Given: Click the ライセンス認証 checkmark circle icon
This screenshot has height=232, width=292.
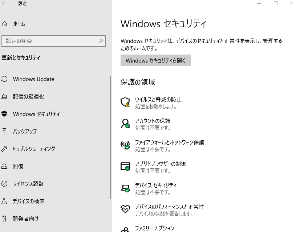Looking at the screenshot, I should point(4,184).
